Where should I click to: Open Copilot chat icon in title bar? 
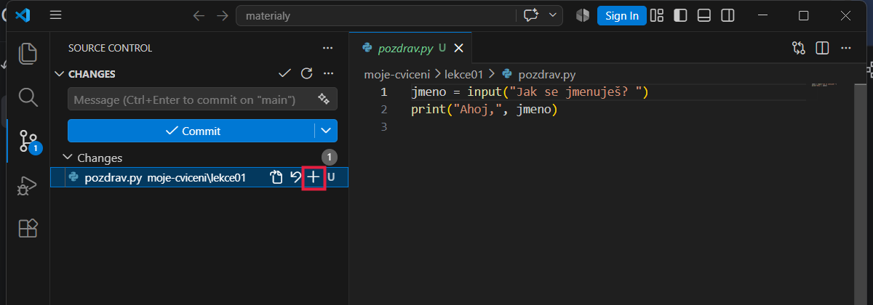(530, 15)
